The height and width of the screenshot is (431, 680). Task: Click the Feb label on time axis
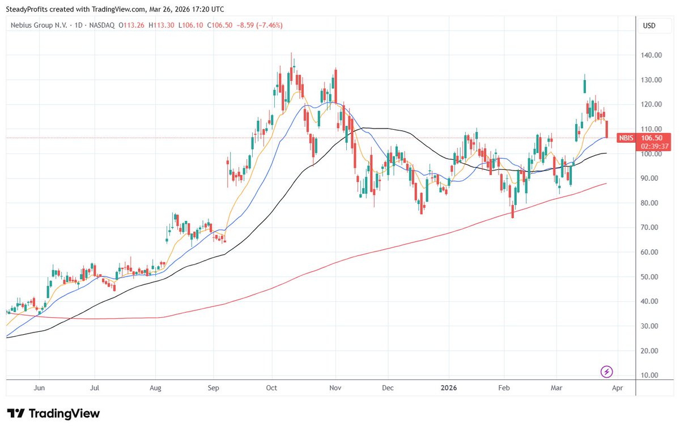pos(504,389)
